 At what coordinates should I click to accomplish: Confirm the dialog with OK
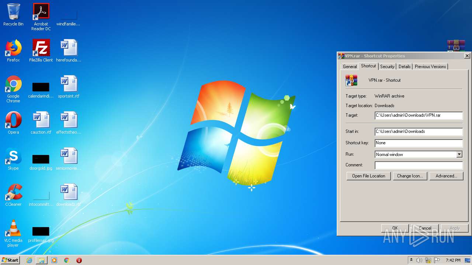click(395, 228)
